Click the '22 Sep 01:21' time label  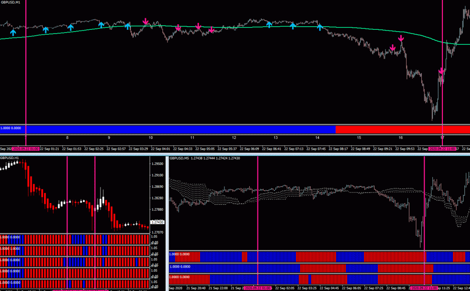tap(50, 149)
